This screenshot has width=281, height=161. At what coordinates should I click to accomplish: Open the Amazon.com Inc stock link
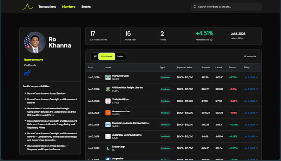point(121,111)
